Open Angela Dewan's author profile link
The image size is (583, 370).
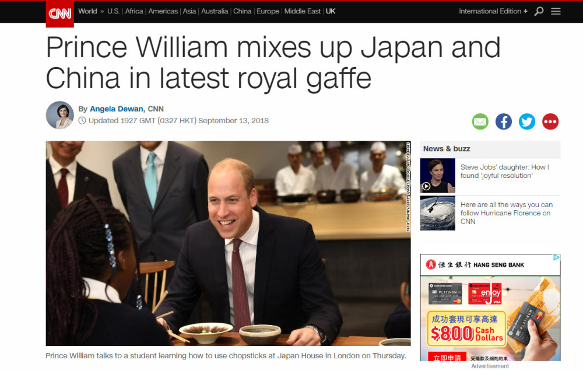click(117, 109)
